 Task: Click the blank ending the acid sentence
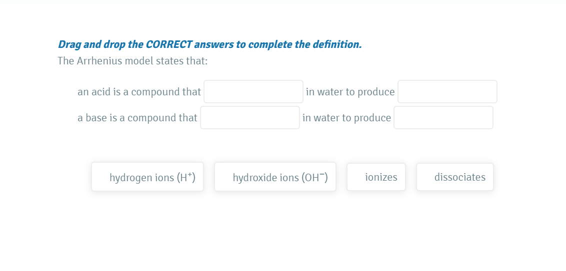(x=447, y=92)
